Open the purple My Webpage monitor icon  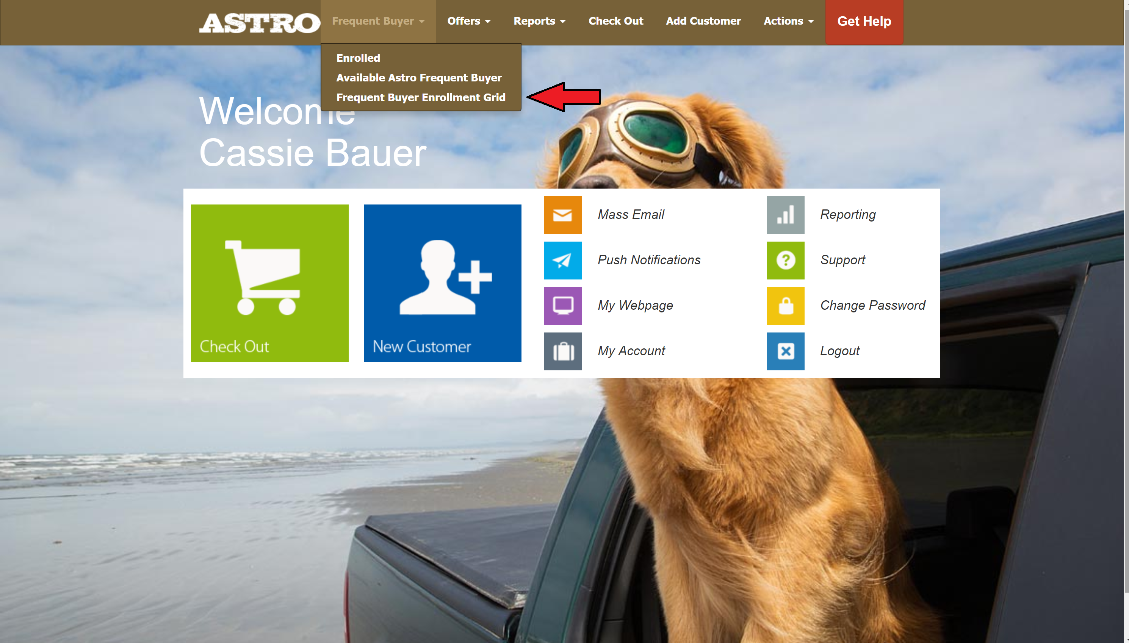coord(562,306)
